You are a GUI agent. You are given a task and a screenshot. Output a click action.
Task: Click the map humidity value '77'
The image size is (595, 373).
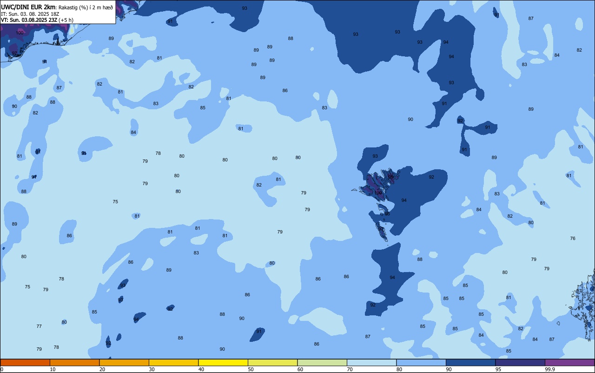point(39,326)
